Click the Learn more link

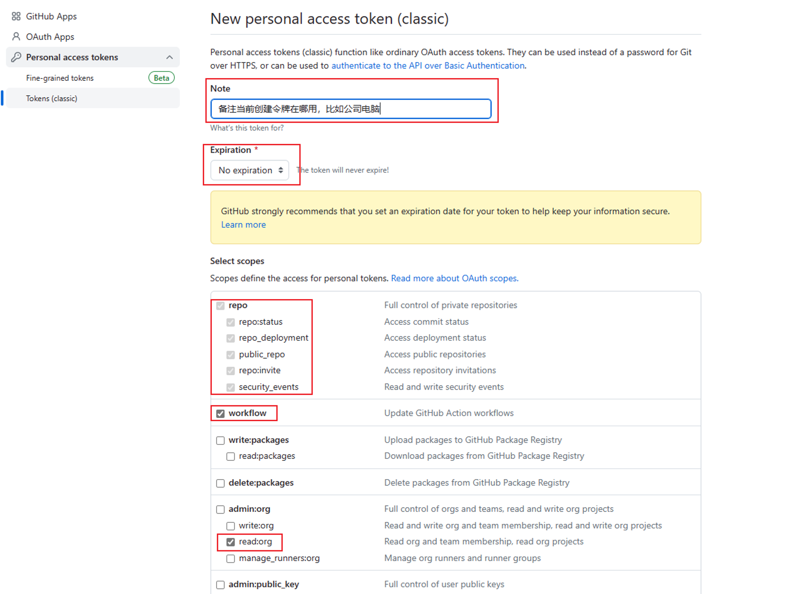pos(244,225)
